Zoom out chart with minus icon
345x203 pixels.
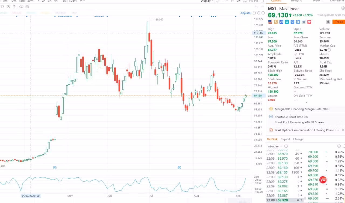(x=259, y=13)
